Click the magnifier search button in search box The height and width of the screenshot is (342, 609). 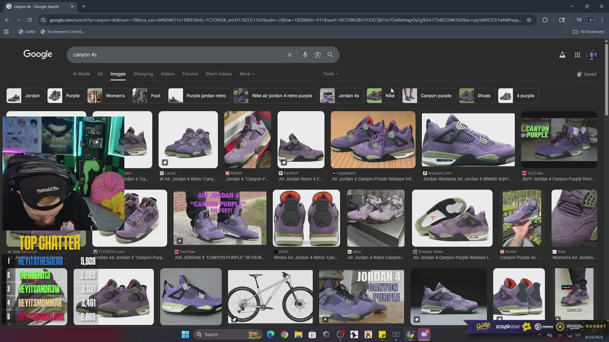coord(330,55)
